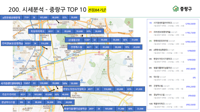200x112 pixels.
Task: Click the 망우산 mountain marker on map
Action: click(x=104, y=70)
